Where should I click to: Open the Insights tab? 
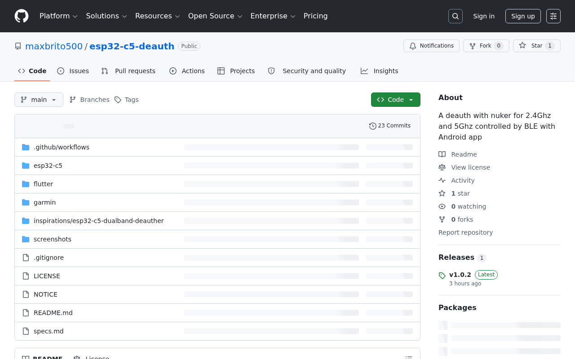pos(379,71)
